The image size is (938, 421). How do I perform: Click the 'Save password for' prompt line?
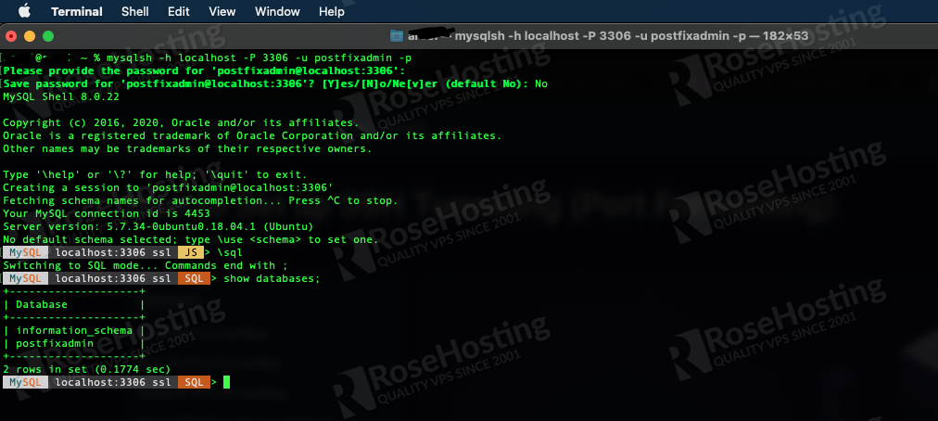pos(275,83)
